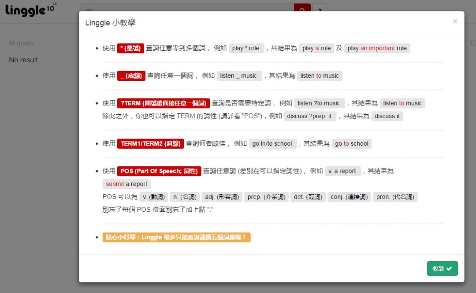Screen dimensions: 476x293
Task: Click the 'go to school' result chip
Action: point(352,143)
